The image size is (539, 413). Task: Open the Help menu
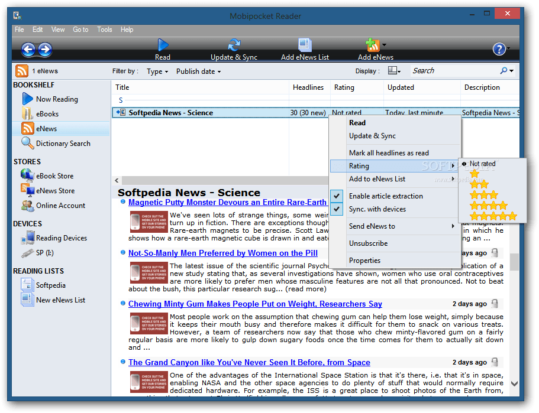click(x=127, y=30)
